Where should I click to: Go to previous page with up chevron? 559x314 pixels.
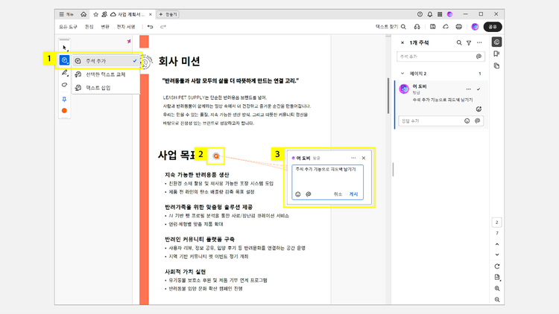[497, 244]
